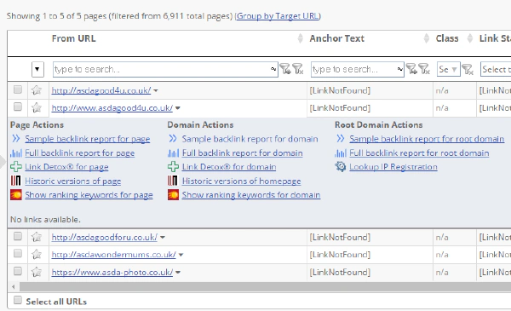Open Full backlink report for root domain

tap(419, 153)
